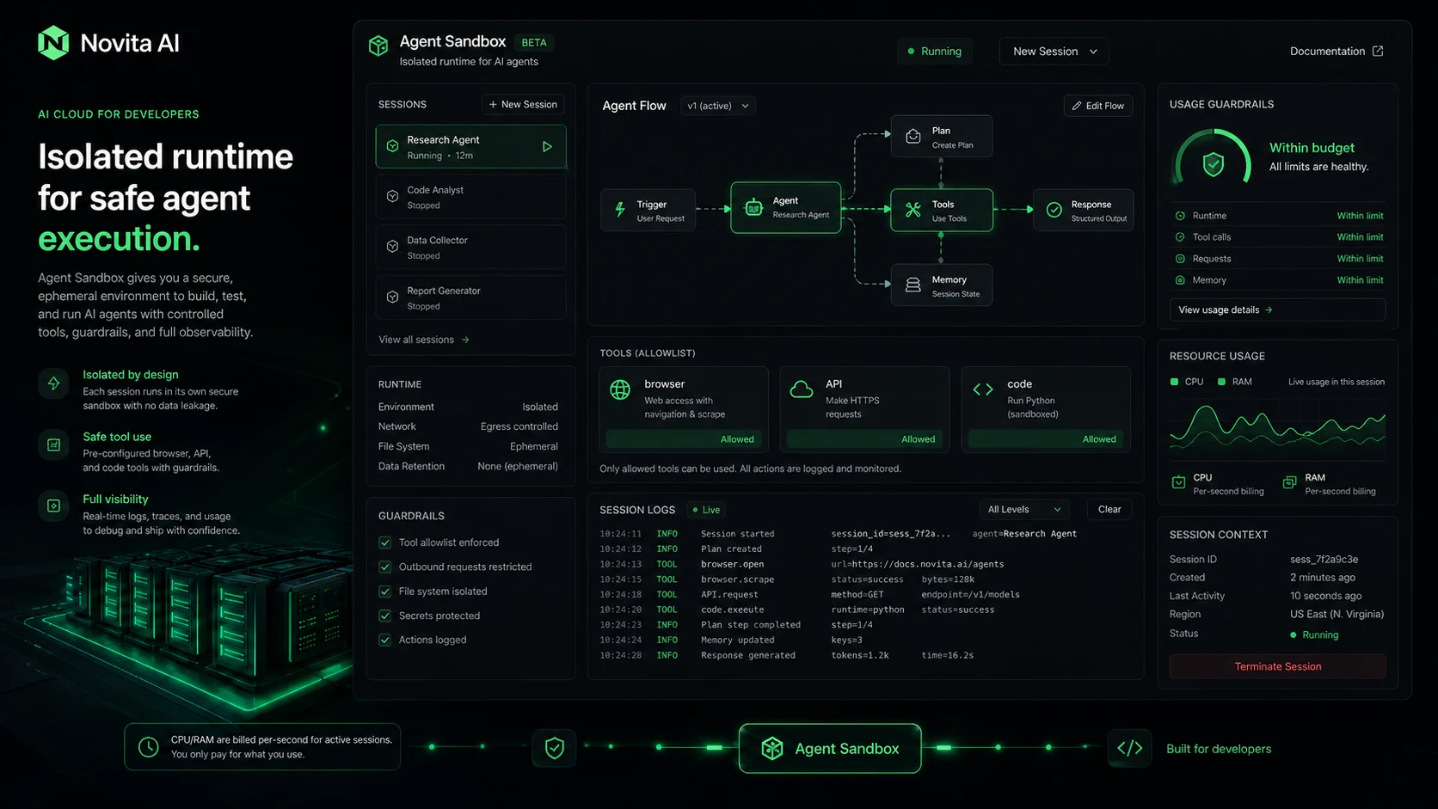Click the Data Collector session icon

(x=392, y=247)
